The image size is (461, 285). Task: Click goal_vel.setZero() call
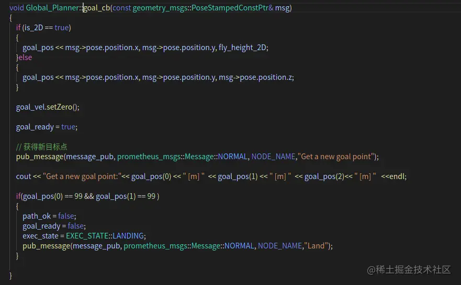[47, 107]
